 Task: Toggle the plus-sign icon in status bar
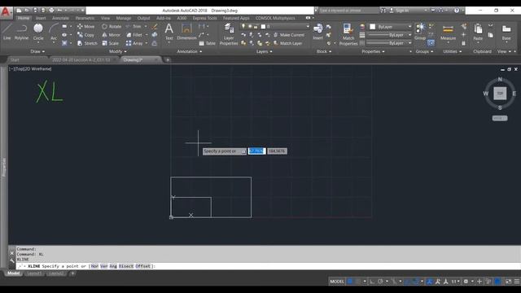(x=479, y=282)
